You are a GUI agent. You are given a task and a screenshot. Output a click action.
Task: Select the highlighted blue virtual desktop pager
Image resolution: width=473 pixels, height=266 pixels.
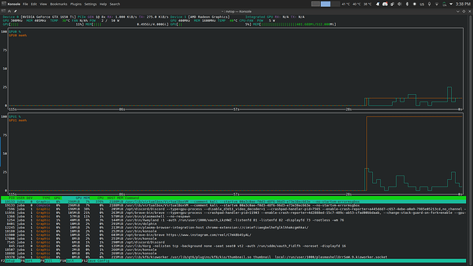click(x=326, y=4)
